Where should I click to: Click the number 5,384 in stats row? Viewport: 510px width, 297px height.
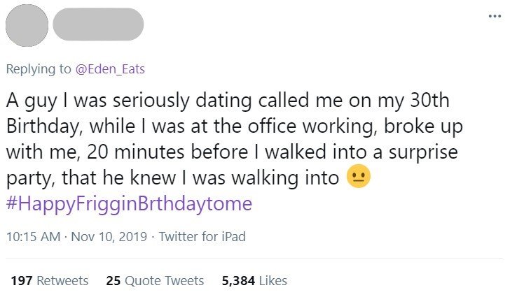[237, 280]
